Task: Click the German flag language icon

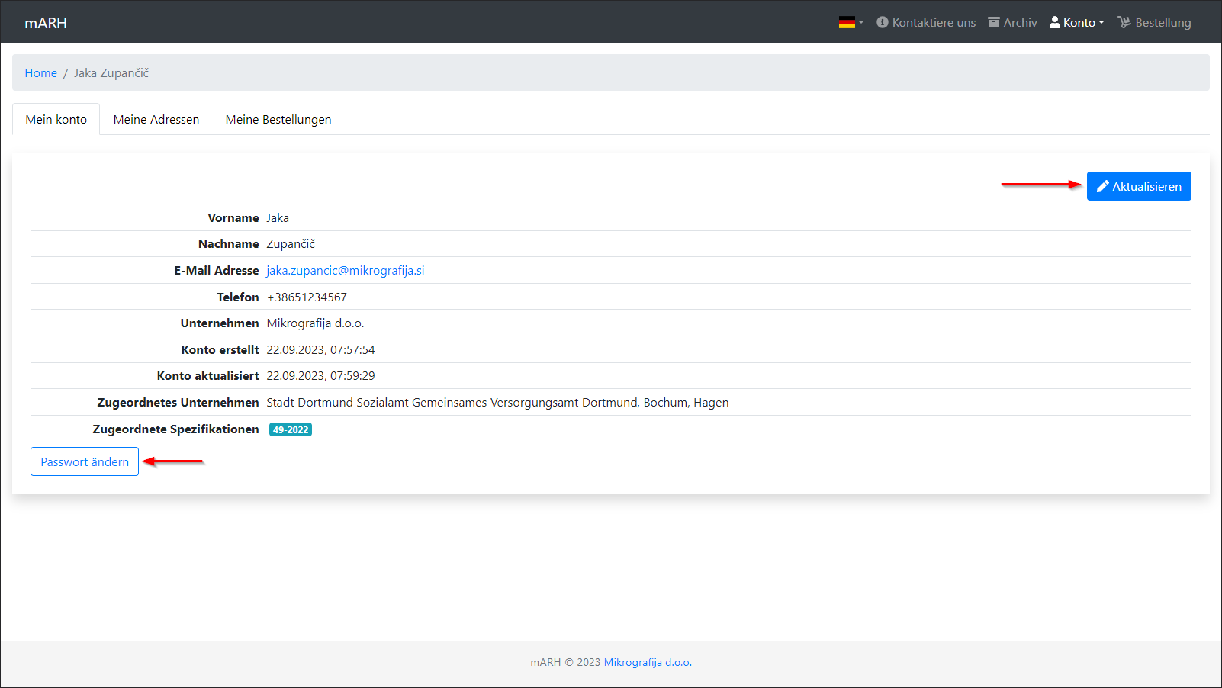Action: point(846,23)
